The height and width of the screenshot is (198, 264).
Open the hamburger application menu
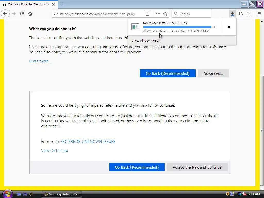[x=259, y=14]
